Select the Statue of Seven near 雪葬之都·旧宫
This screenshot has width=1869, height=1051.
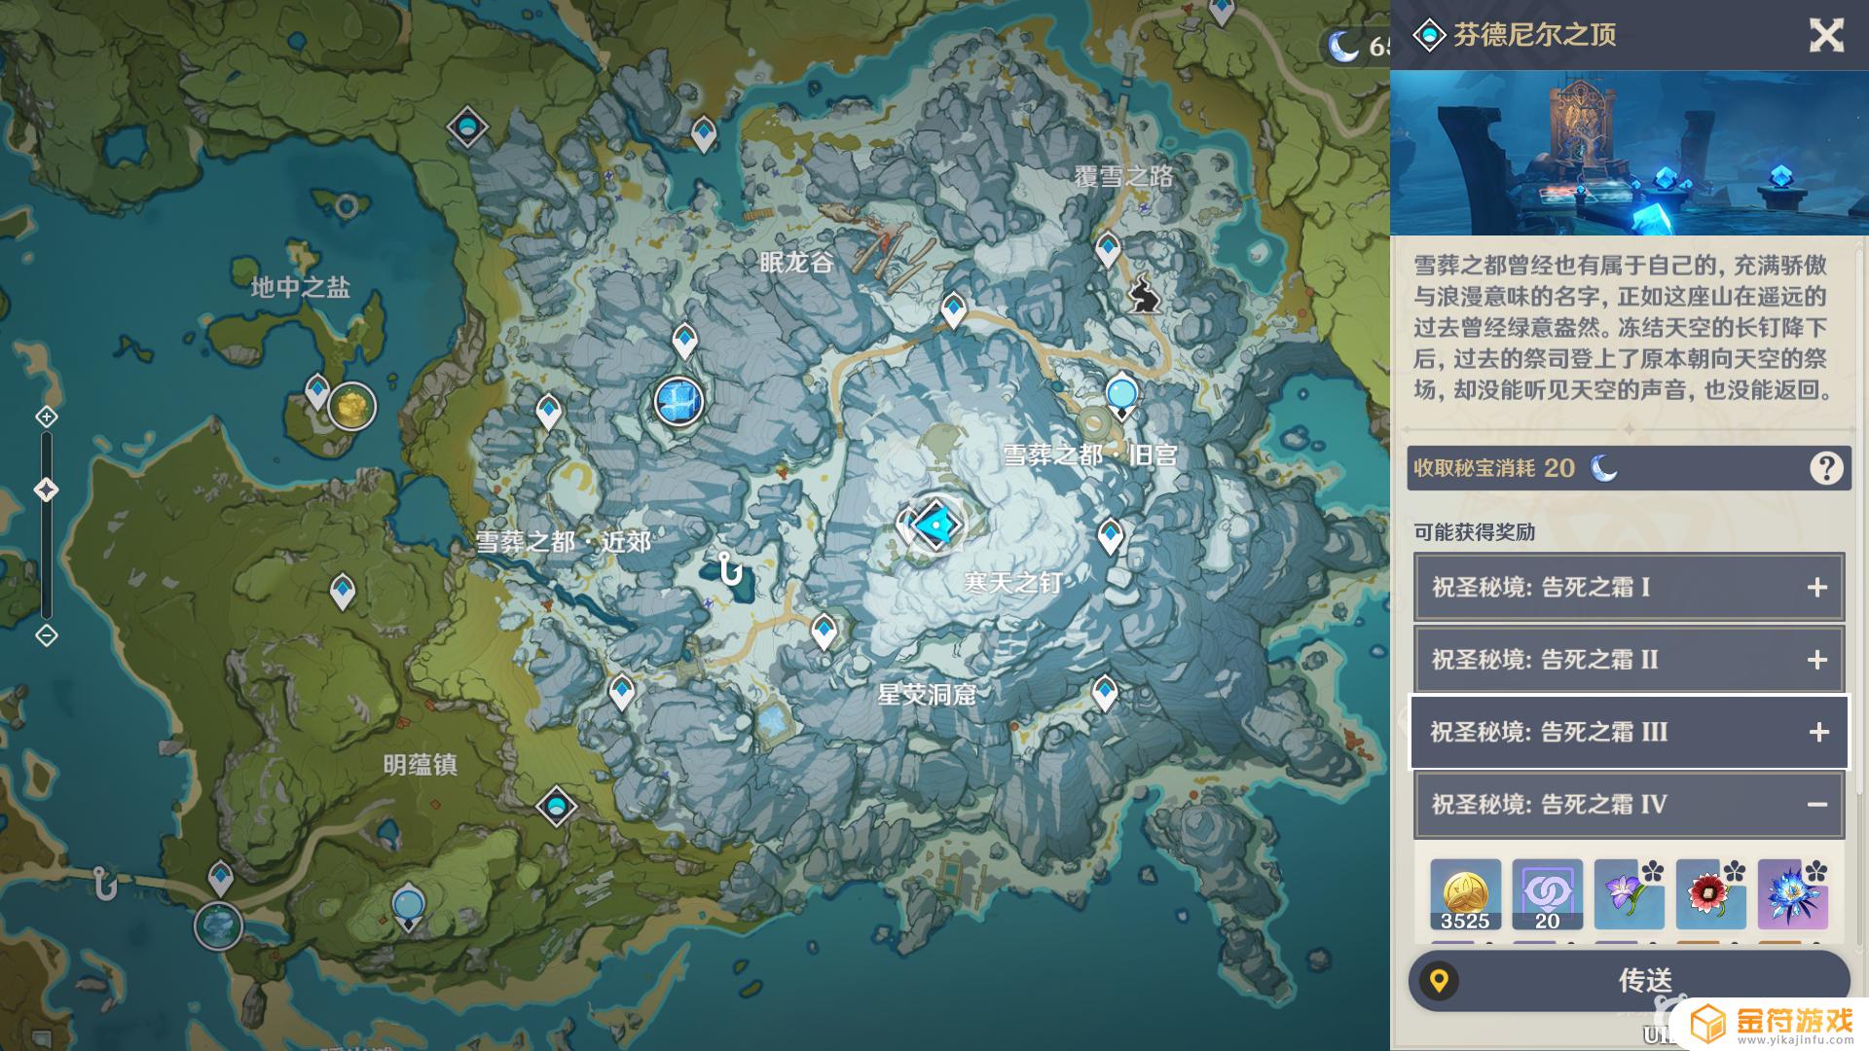pyautogui.click(x=1121, y=397)
